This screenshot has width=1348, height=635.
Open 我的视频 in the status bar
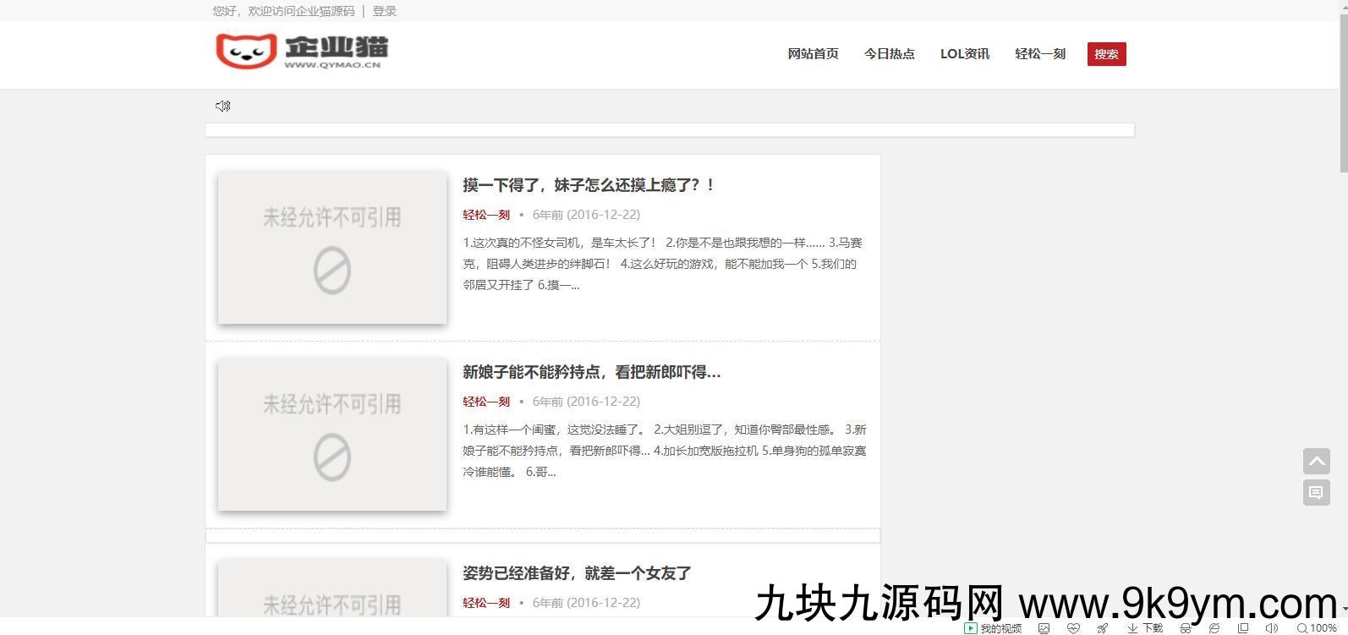993,628
